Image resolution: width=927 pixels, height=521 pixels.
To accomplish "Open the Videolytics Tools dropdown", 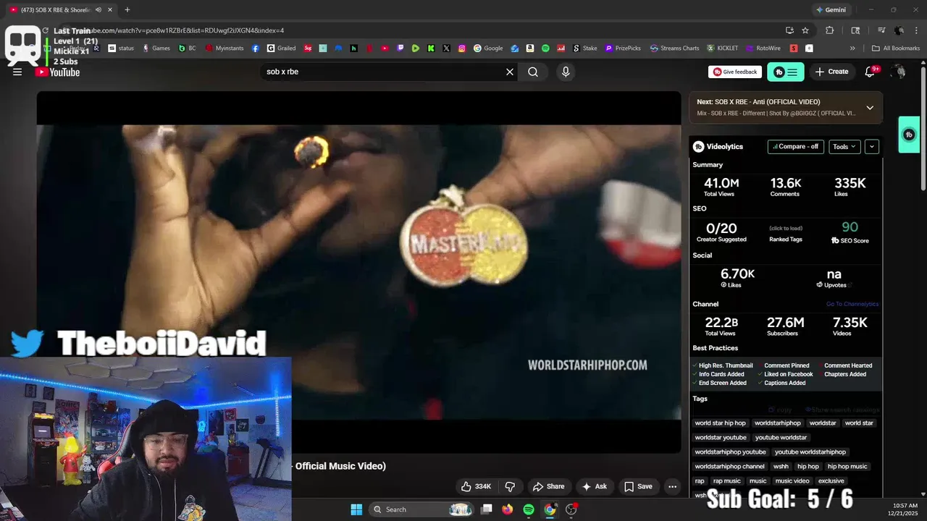I will [x=844, y=146].
